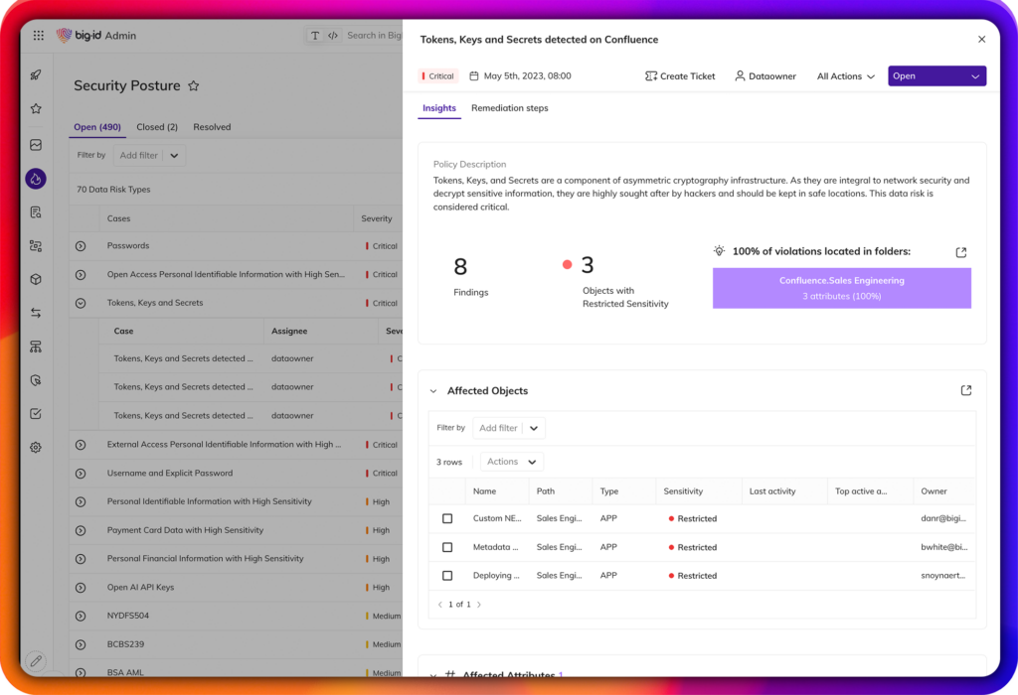Image resolution: width=1018 pixels, height=695 pixels.
Task: Open Affected Objects in expanded view
Action: pos(965,391)
